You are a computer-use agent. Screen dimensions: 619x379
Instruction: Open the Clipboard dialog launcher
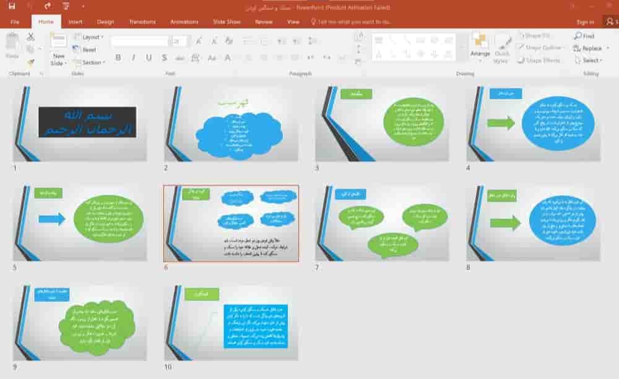[x=41, y=74]
